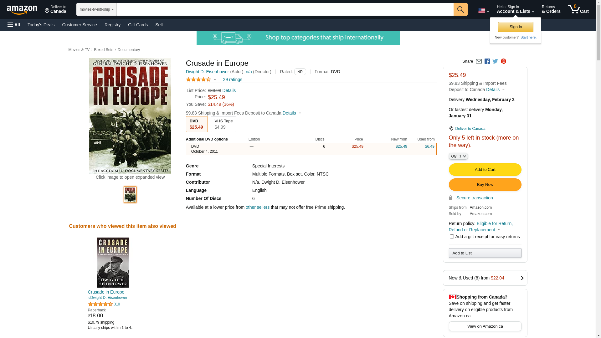Select the VHS Tape format option
The height and width of the screenshot is (338, 601).
tap(223, 124)
